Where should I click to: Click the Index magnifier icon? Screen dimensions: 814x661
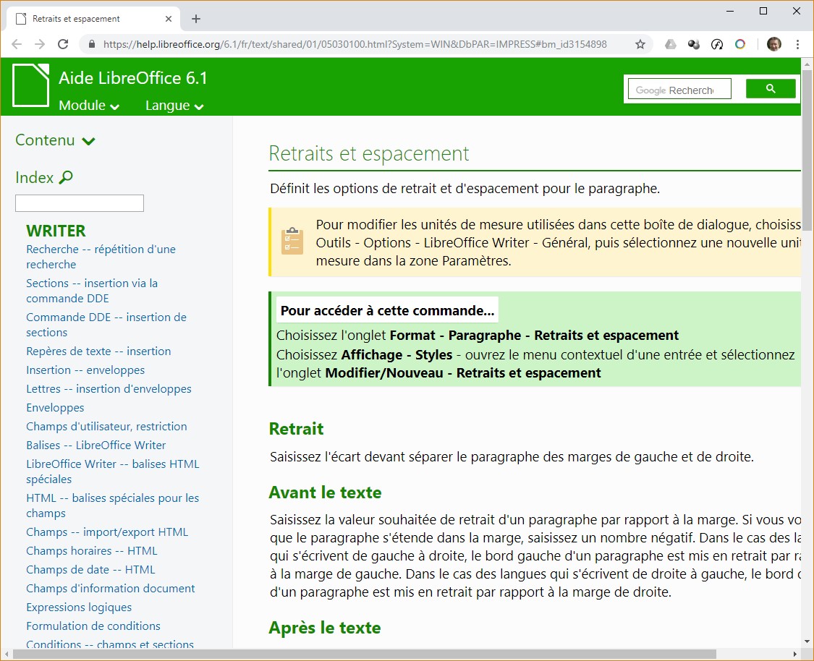click(66, 177)
